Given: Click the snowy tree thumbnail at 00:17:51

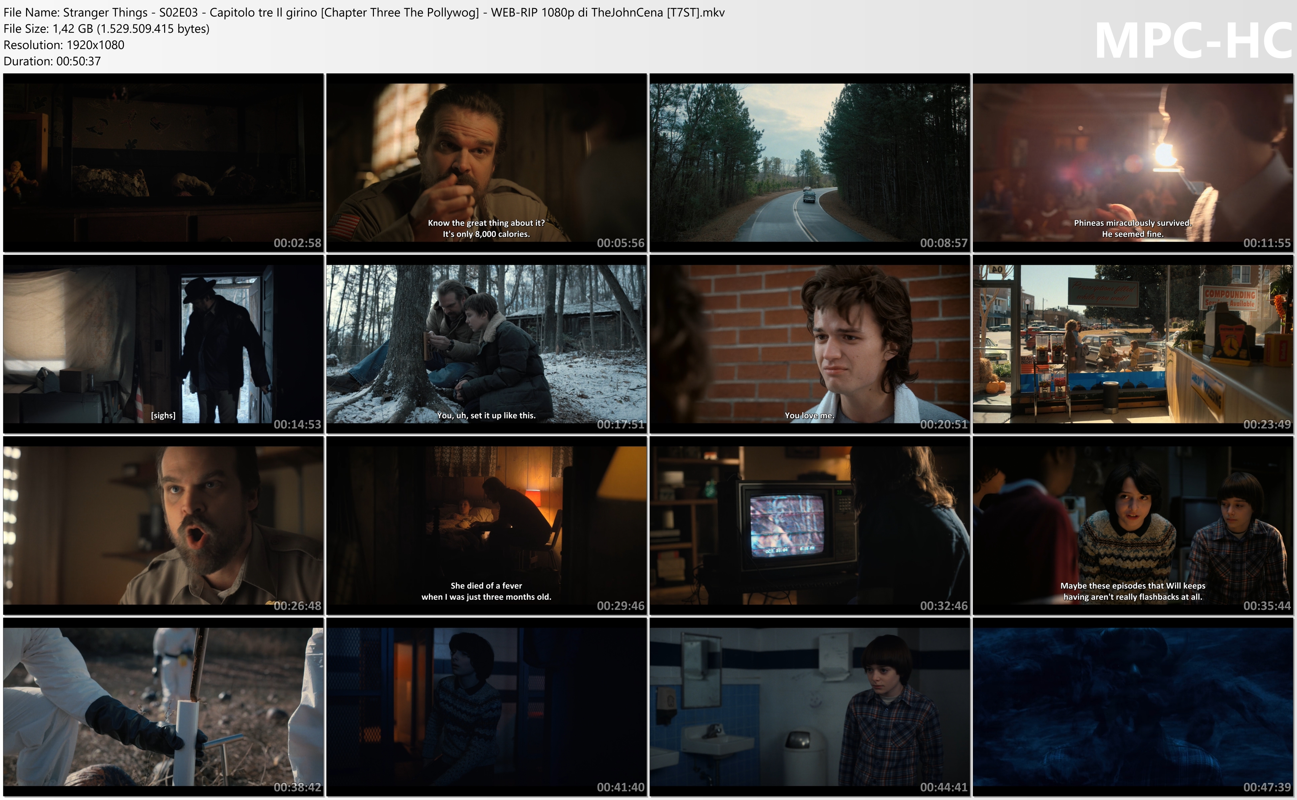Looking at the screenshot, I should pyautogui.click(x=486, y=344).
